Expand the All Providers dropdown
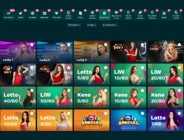The image size is (184, 140). click(74, 25)
